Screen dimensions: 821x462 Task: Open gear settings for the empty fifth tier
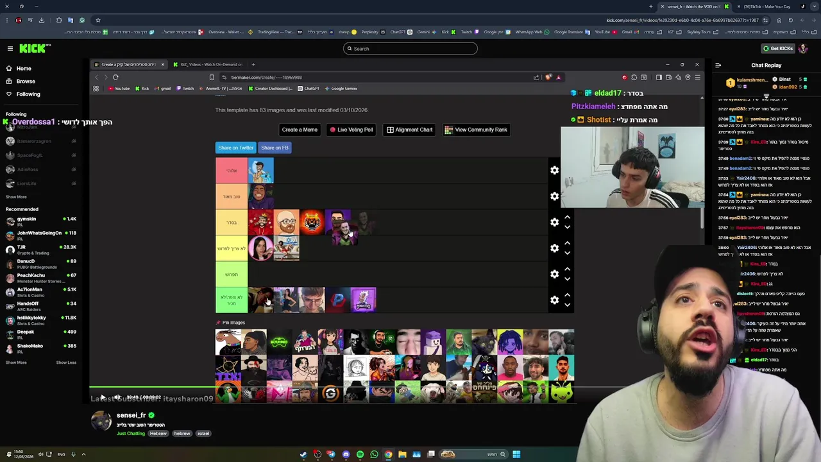point(554,274)
